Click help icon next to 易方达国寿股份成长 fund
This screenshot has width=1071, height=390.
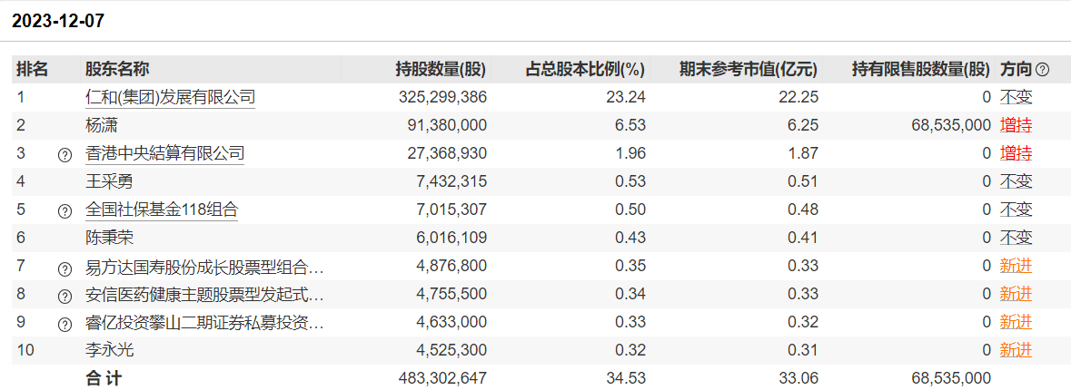[x=64, y=268]
